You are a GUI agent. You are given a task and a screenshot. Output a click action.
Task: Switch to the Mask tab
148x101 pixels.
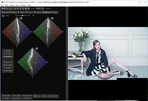55,12
